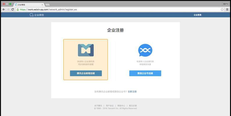Open the 关于腾讯 footer link

pyautogui.click(x=98, y=106)
